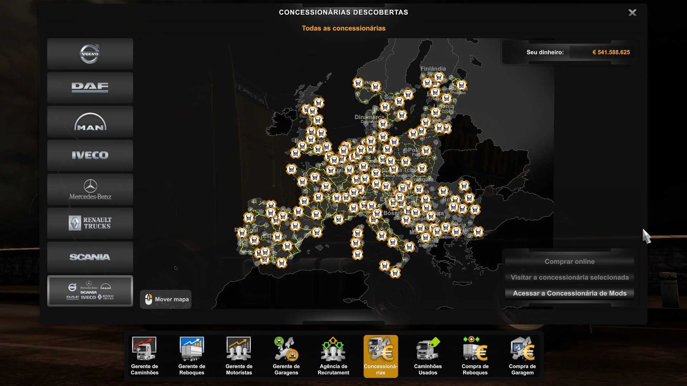Image resolution: width=687 pixels, height=386 pixels.
Task: Select the all-brands dealership filter
Action: click(90, 291)
